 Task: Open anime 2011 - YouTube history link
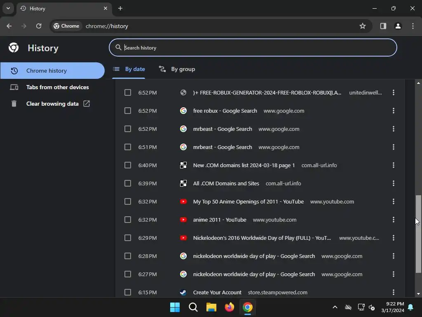point(220,220)
